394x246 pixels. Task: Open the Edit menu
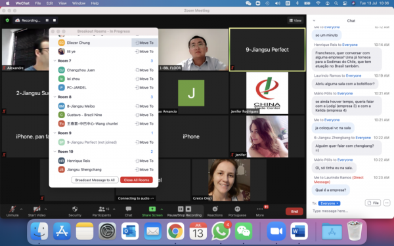click(x=50, y=3)
